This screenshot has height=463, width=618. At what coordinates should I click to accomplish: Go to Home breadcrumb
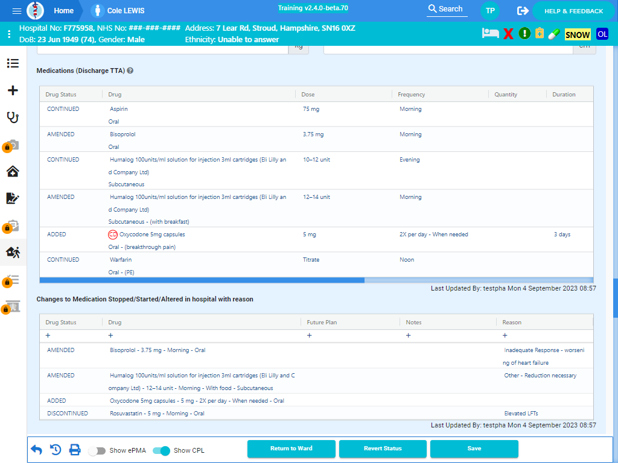click(x=63, y=11)
